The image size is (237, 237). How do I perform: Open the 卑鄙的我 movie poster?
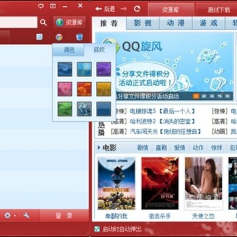[117, 183]
